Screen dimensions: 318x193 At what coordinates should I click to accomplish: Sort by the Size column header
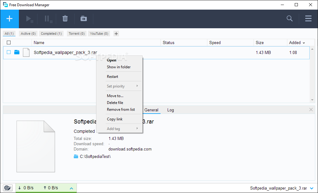coord(260,43)
